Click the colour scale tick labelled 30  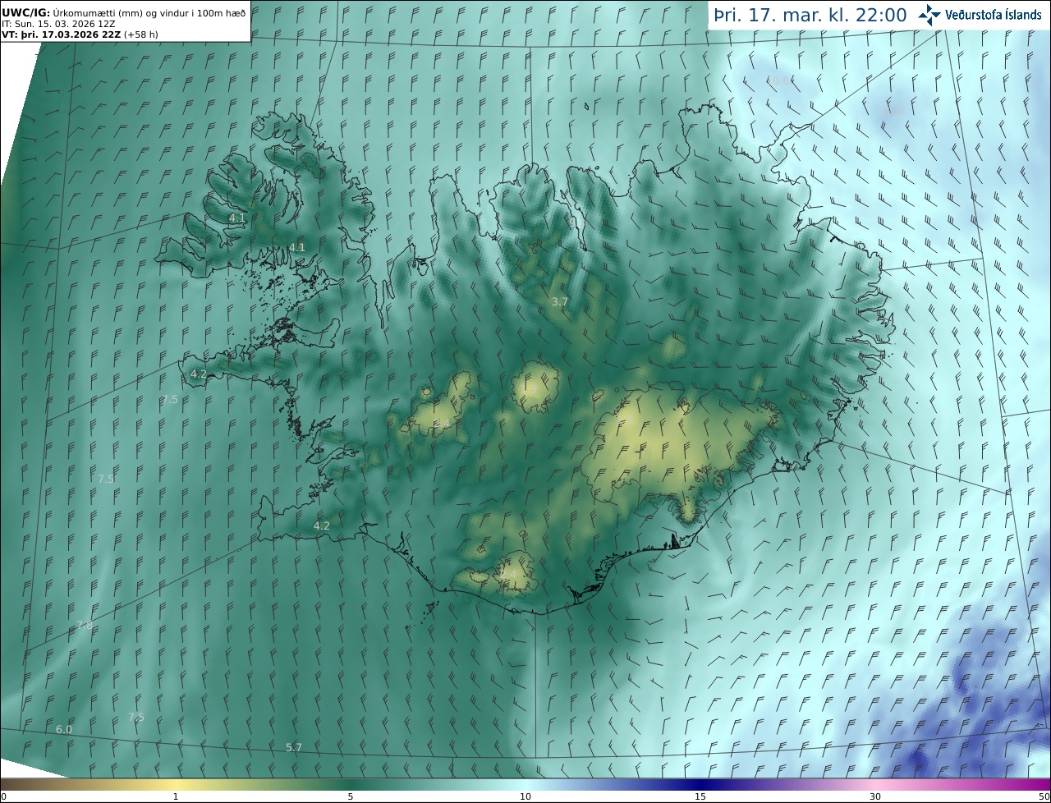(x=875, y=796)
